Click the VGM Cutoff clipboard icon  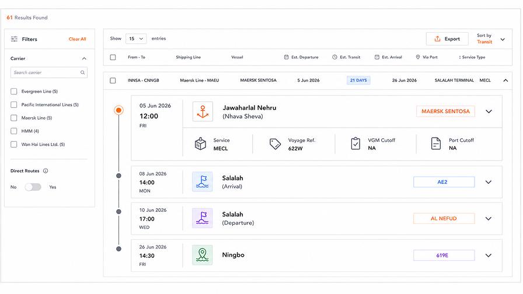coord(355,143)
